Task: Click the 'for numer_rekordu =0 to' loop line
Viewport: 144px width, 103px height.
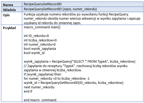Action: [x=56, y=79]
